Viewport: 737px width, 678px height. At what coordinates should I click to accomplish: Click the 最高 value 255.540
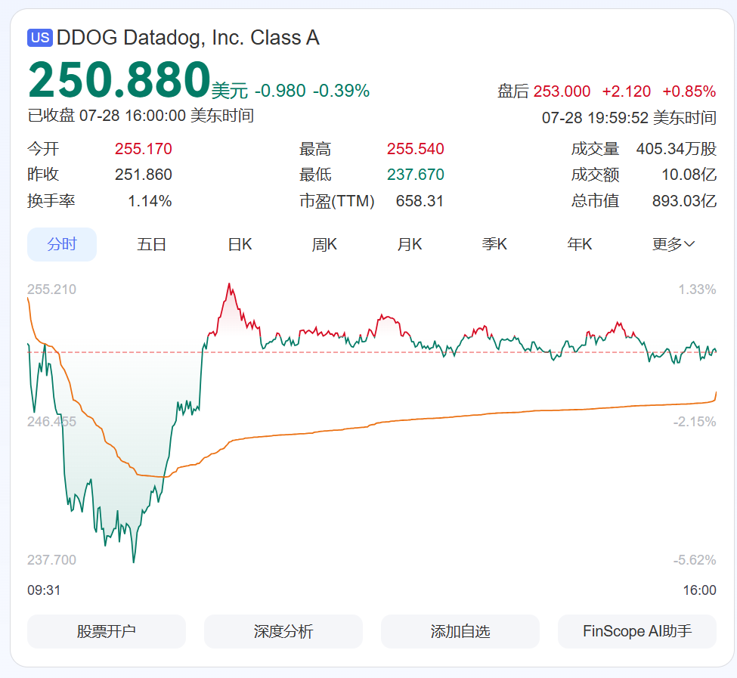(x=416, y=149)
